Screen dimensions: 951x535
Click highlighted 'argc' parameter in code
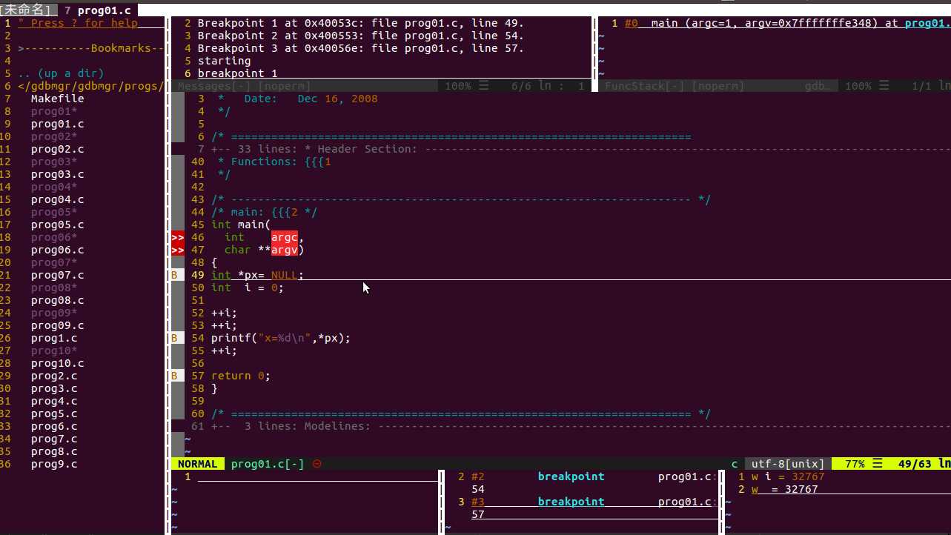[285, 237]
